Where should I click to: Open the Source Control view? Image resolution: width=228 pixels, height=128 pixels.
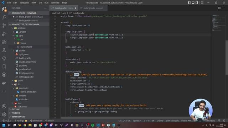pos(4,26)
